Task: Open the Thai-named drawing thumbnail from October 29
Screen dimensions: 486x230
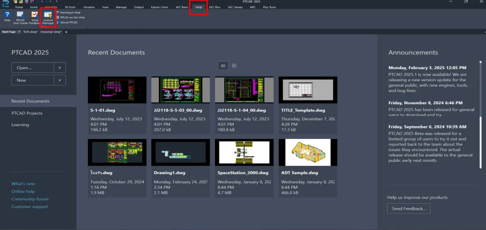Action: click(x=117, y=152)
